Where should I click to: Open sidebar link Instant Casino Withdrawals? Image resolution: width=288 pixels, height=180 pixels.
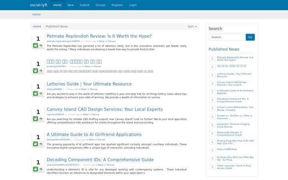point(235,108)
